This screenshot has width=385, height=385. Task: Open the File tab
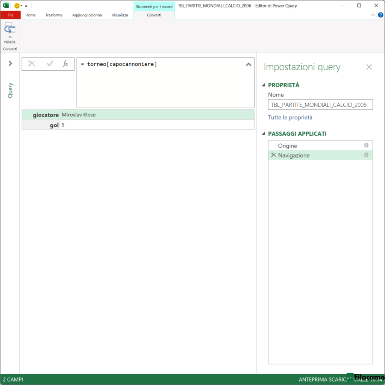click(10, 15)
